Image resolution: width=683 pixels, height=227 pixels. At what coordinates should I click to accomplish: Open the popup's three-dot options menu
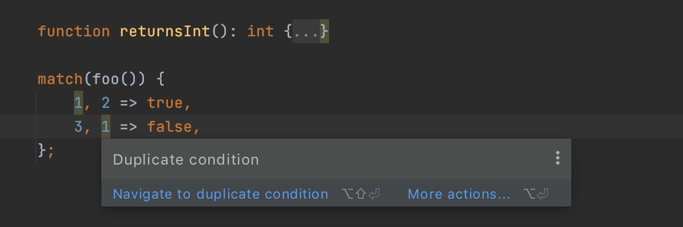point(558,158)
